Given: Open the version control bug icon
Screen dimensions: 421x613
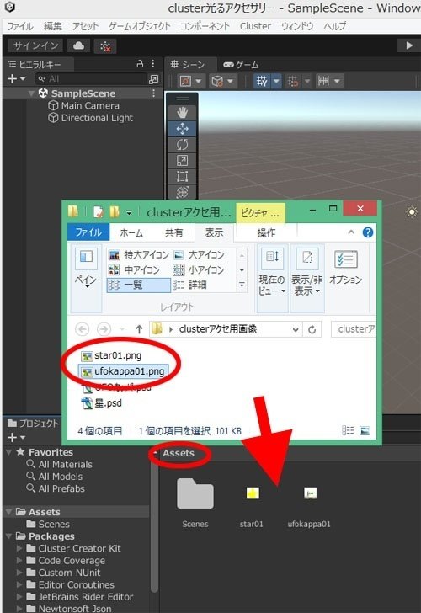Looking at the screenshot, I should pos(105,45).
